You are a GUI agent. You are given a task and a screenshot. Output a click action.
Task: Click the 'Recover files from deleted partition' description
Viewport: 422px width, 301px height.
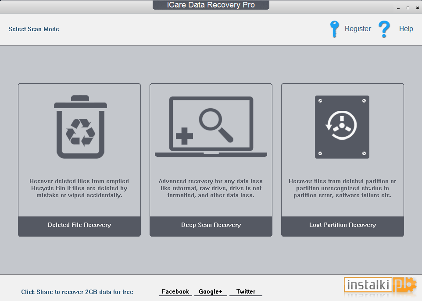pos(342,188)
